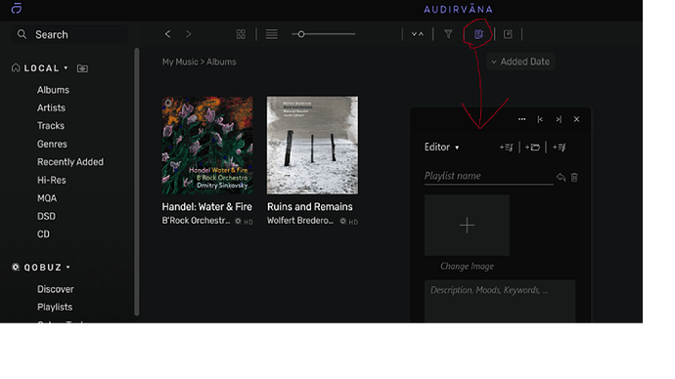This screenshot has height=379, width=675.
Task: Click Albums in the breadcrumb
Action: [x=221, y=62]
